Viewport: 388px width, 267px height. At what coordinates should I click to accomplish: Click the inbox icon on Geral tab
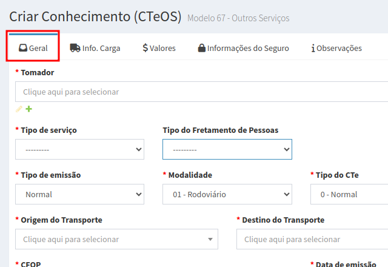[22, 49]
